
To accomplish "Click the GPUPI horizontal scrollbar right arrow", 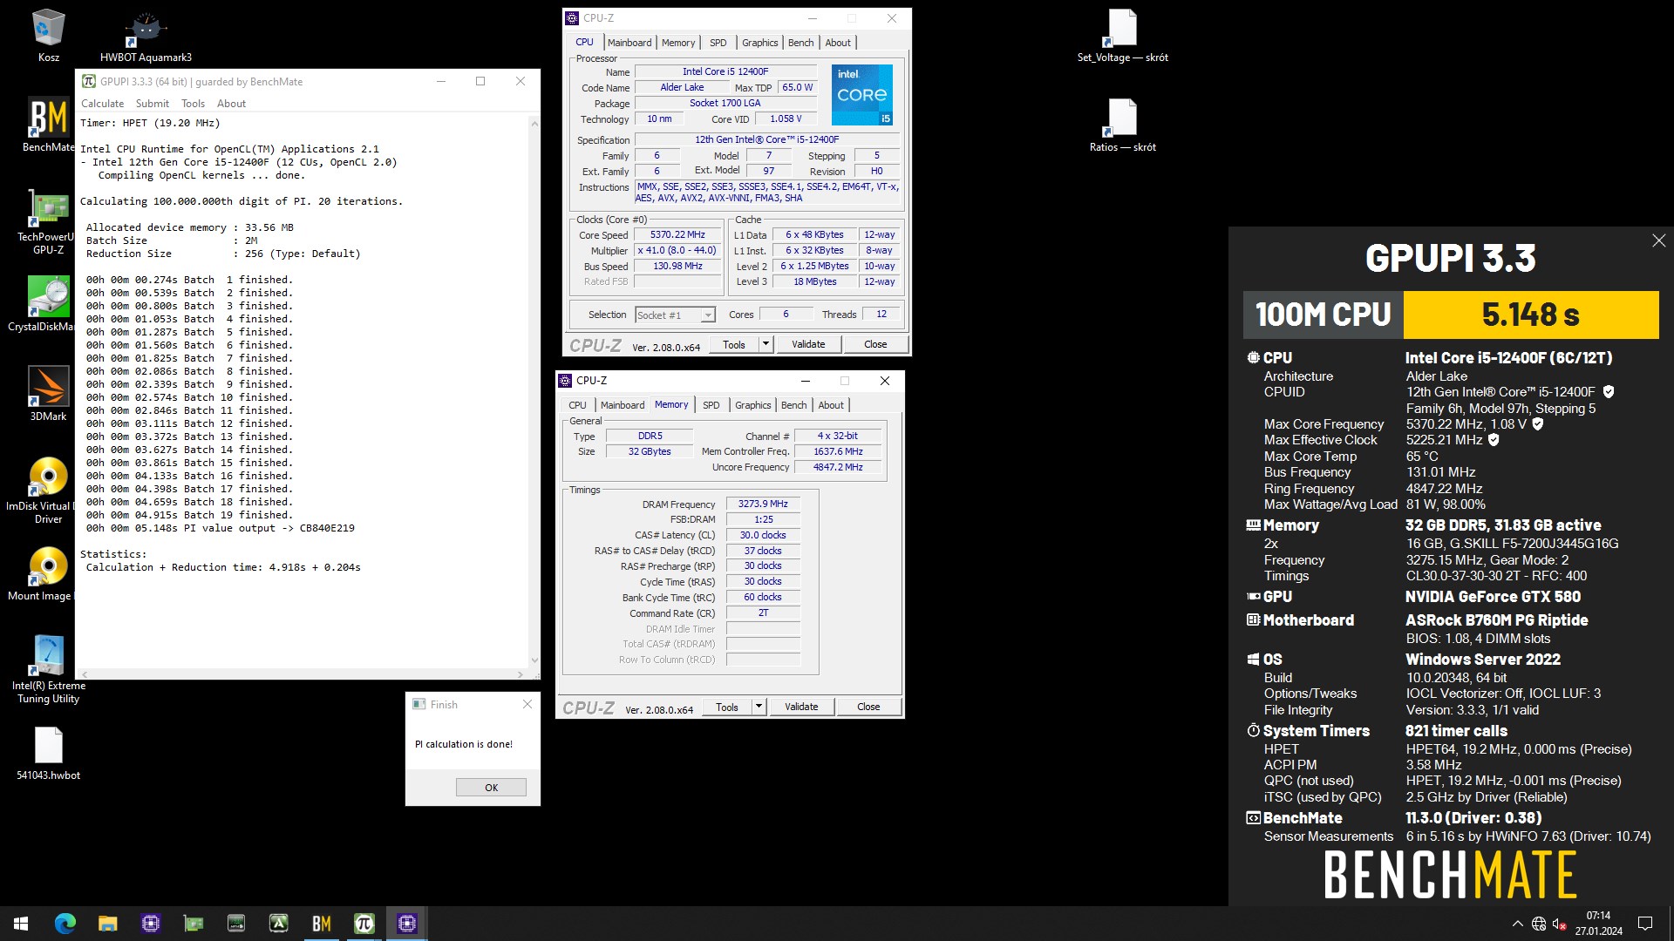I will [521, 674].
